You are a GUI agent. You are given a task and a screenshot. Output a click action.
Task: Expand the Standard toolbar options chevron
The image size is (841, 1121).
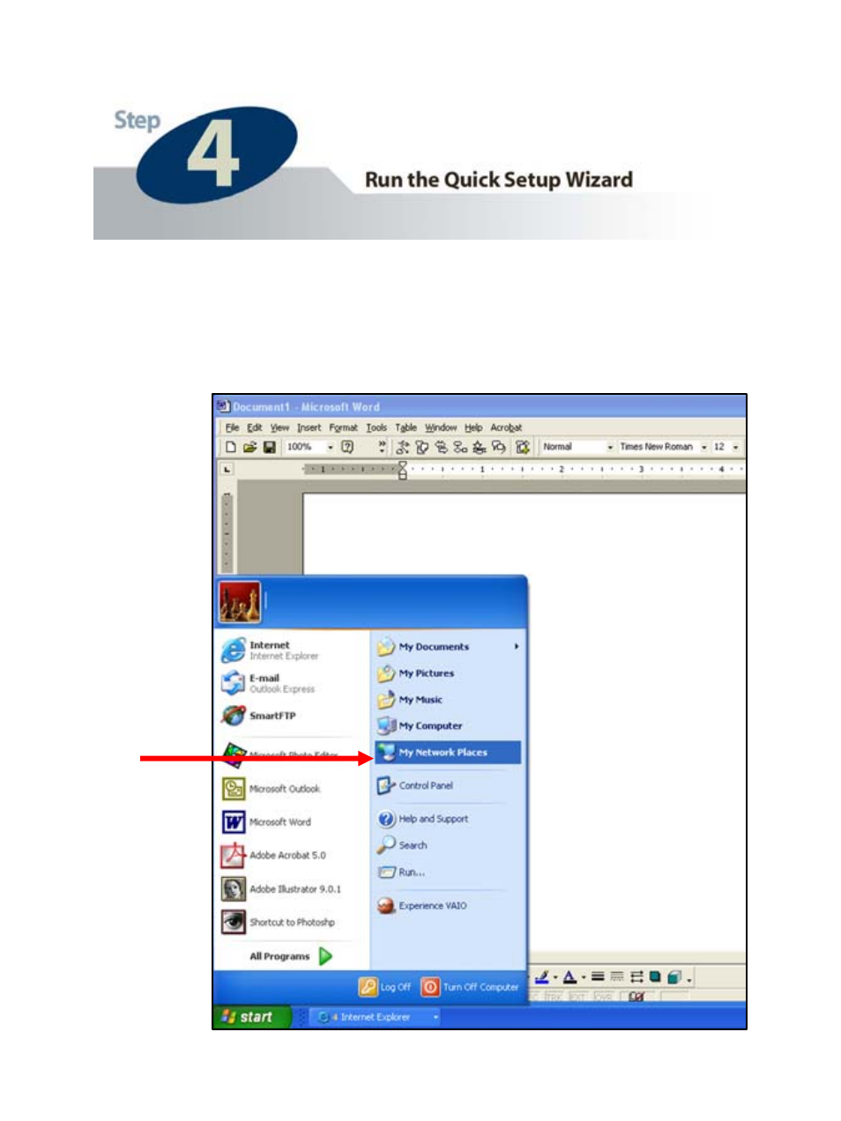tap(382, 447)
